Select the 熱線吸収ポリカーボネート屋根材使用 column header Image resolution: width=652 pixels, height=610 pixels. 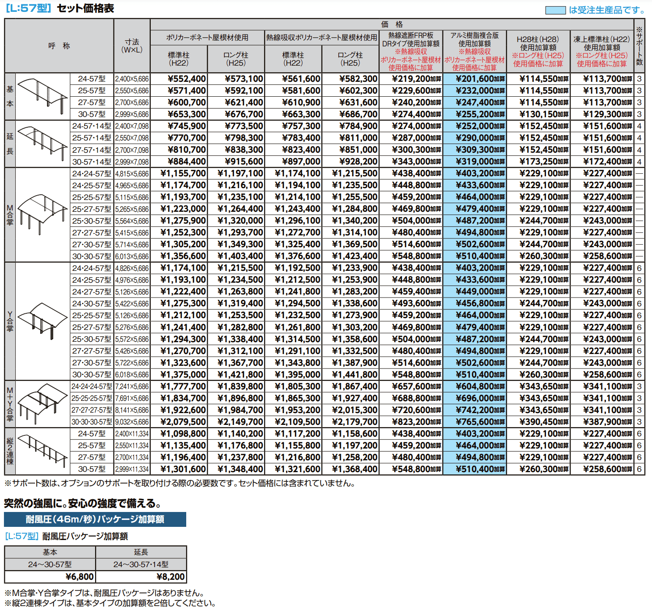tap(322, 38)
